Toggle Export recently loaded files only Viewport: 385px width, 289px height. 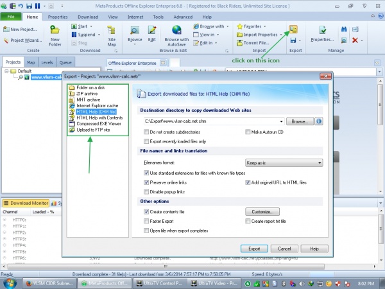(146, 141)
